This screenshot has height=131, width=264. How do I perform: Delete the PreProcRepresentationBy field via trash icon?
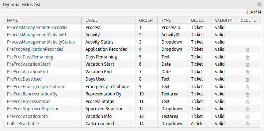click(248, 94)
